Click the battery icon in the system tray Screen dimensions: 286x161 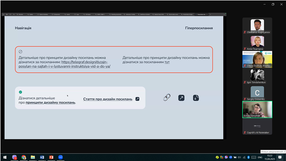(x=235, y=157)
